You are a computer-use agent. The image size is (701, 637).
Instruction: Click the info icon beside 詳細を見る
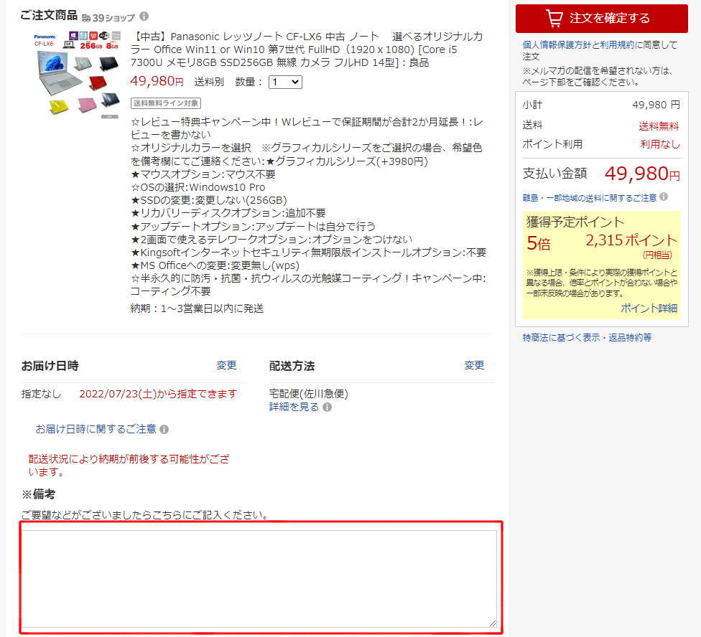(328, 407)
